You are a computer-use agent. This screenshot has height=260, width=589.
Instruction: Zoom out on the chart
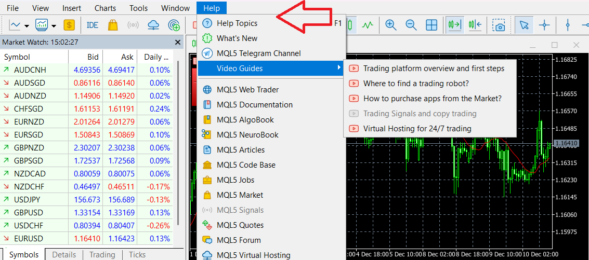411,25
